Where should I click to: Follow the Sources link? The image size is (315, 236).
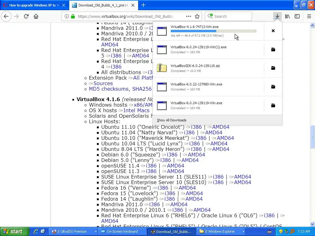(103, 83)
